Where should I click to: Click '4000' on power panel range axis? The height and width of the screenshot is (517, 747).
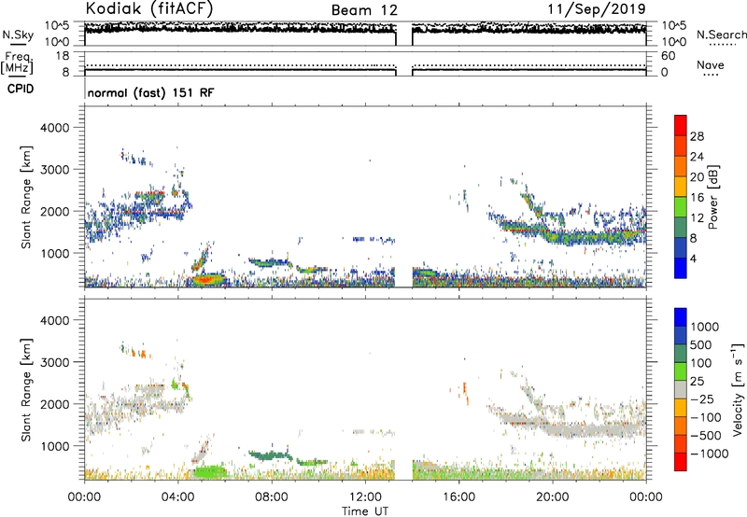point(55,128)
